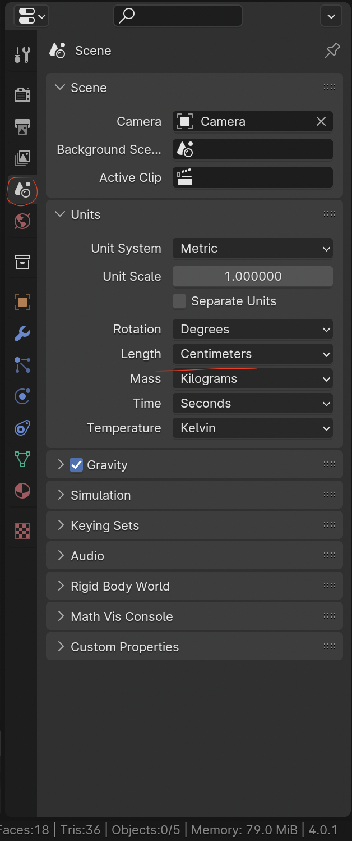Open the options dropdown at top right
The height and width of the screenshot is (841, 352).
pos(331,16)
